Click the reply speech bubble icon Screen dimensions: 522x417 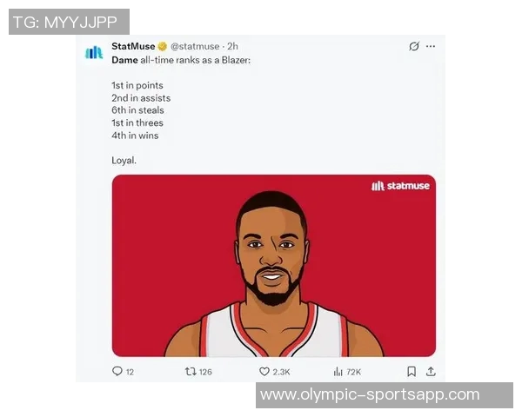pyautogui.click(x=117, y=371)
